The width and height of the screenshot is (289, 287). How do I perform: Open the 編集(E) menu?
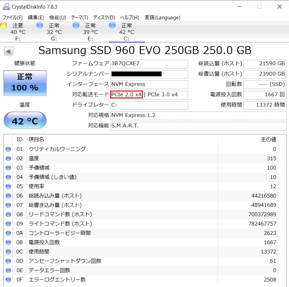click(36, 18)
